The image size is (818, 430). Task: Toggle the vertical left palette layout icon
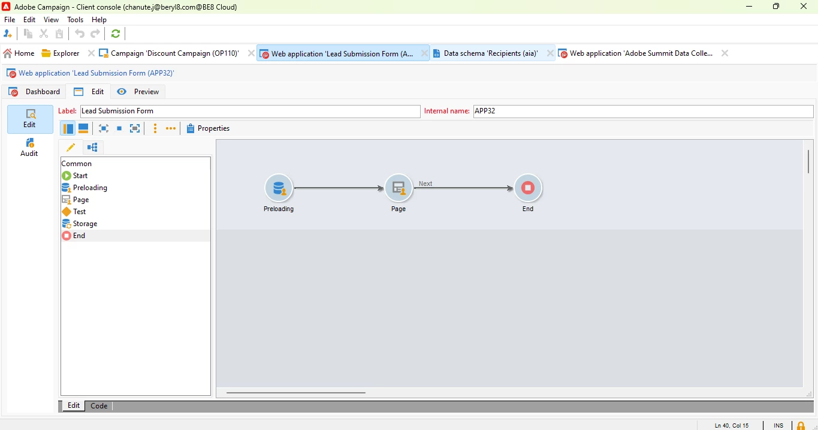pos(68,129)
